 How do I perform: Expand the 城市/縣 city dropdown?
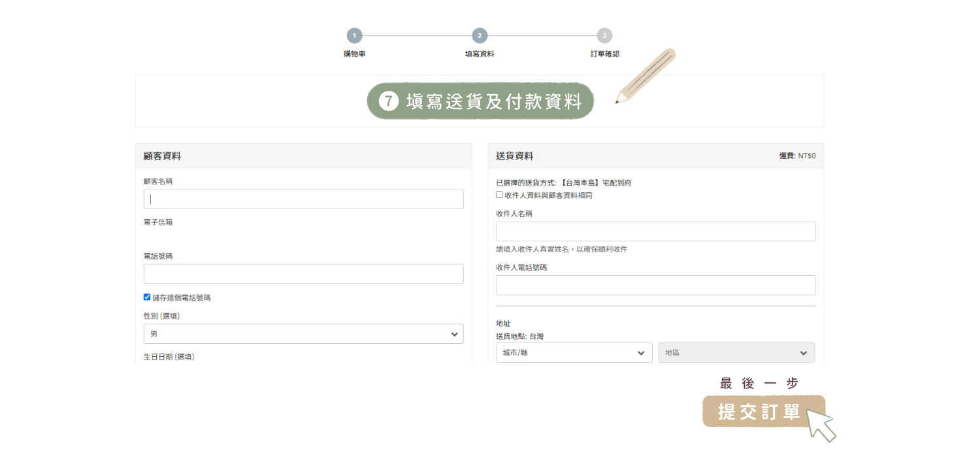[574, 353]
